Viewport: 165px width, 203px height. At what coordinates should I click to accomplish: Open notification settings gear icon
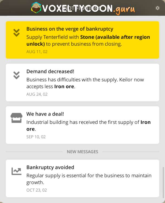(158, 8)
